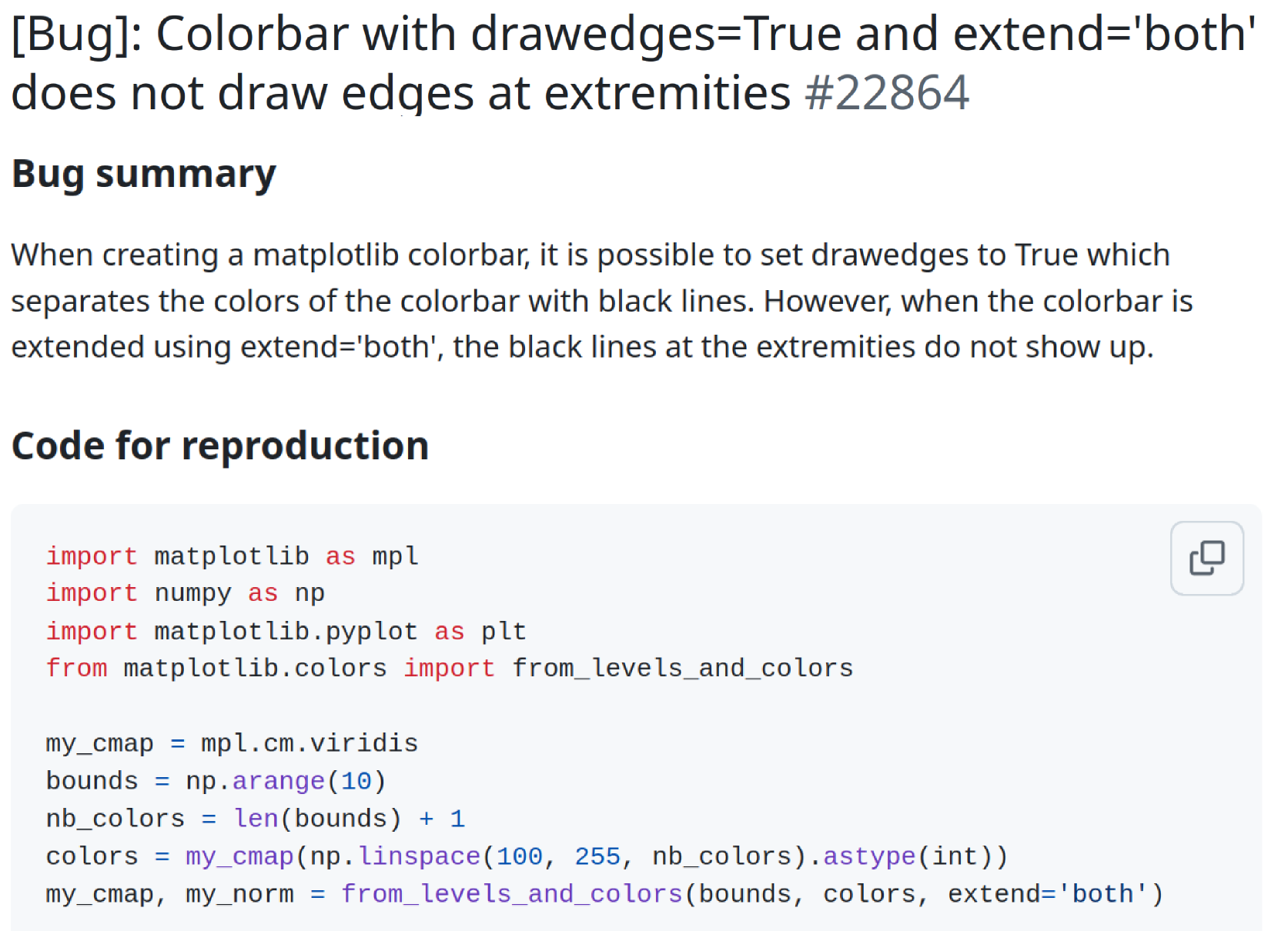This screenshot has width=1278, height=931.
Task: Click the Bug summary heading
Action: click(x=144, y=174)
